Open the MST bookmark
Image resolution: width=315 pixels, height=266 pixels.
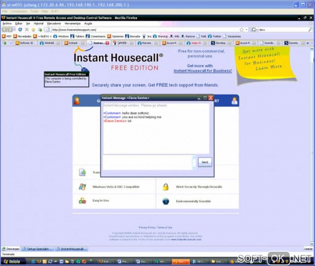(6, 36)
